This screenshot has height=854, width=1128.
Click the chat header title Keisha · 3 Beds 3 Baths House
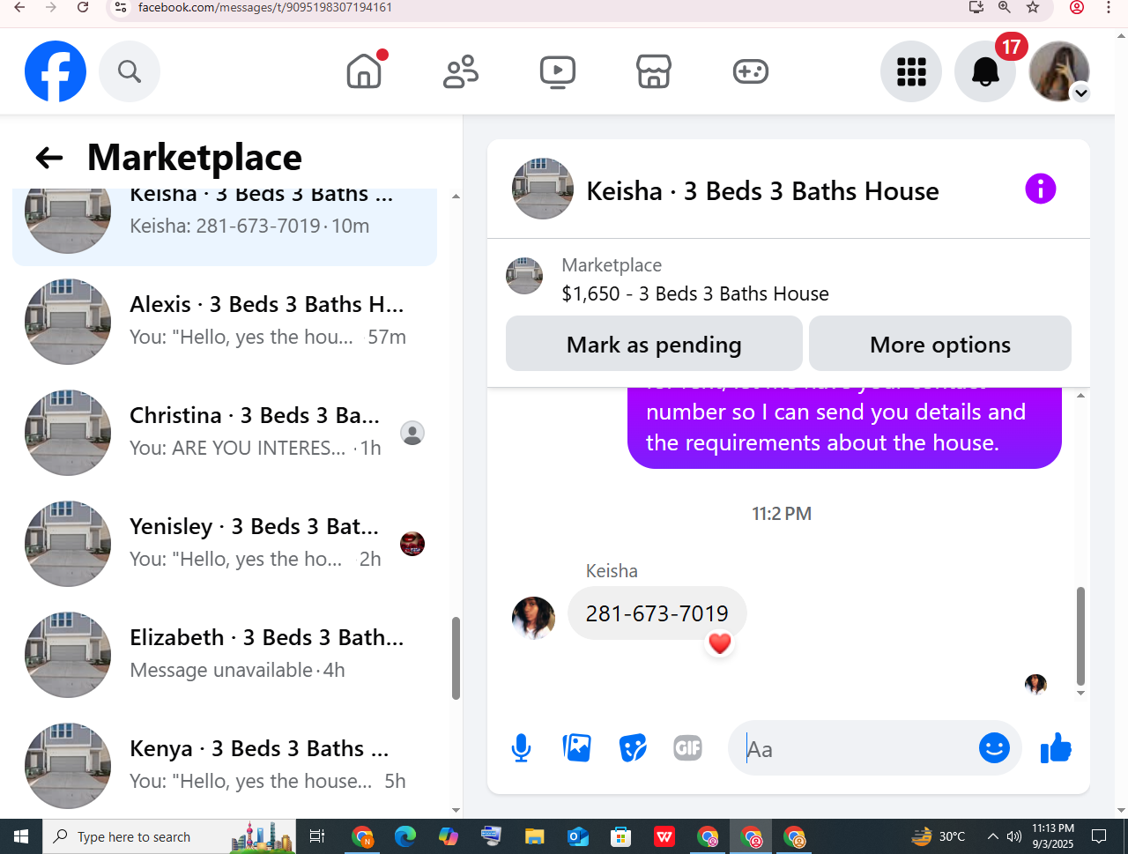point(763,191)
